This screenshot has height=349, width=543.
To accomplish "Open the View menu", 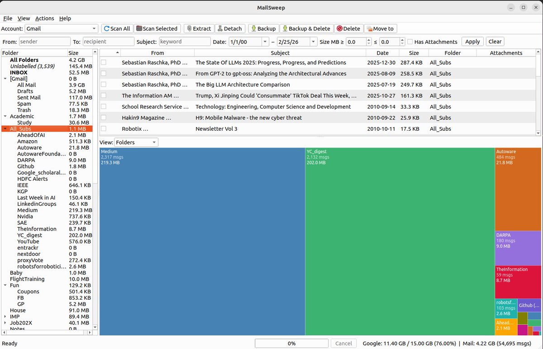I will (x=24, y=19).
